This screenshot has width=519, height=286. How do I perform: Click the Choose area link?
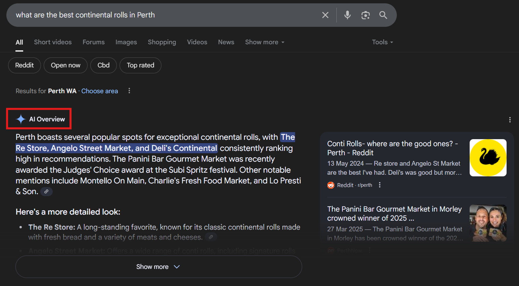pyautogui.click(x=99, y=91)
